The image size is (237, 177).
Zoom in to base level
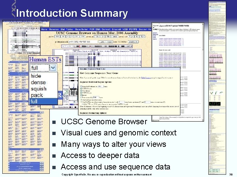pyautogui.click(x=115, y=37)
